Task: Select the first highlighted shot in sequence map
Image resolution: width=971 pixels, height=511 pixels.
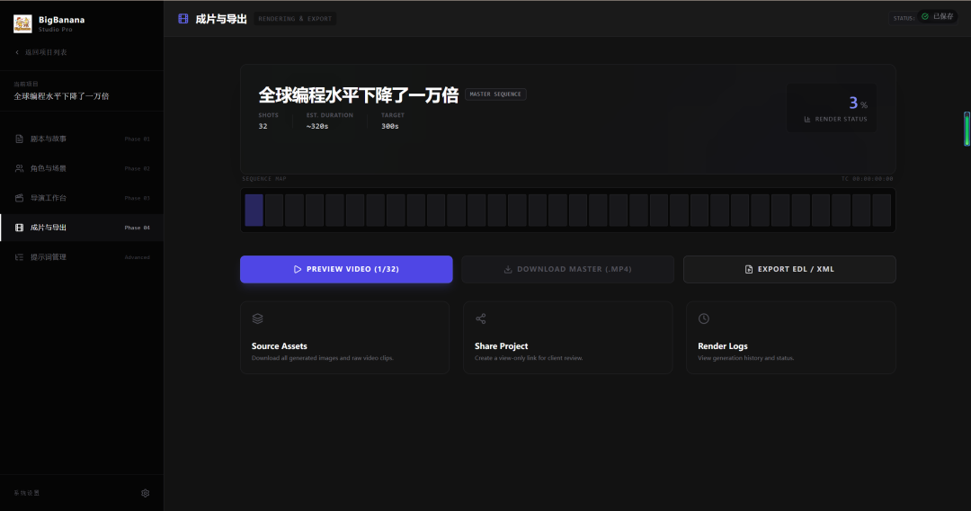Action: click(x=254, y=211)
